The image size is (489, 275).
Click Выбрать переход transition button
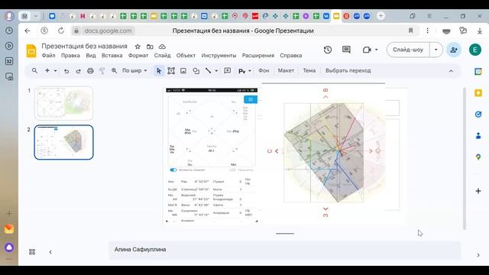tap(348, 71)
